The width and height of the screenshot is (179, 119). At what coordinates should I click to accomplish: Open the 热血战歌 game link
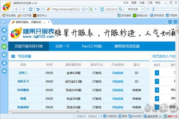[x=23, y=107]
